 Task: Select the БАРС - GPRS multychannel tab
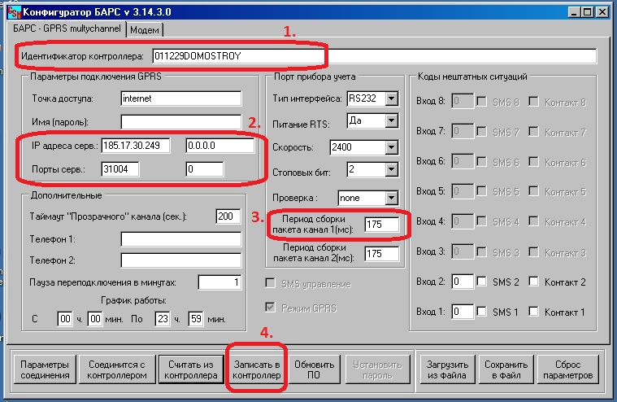pos(66,29)
